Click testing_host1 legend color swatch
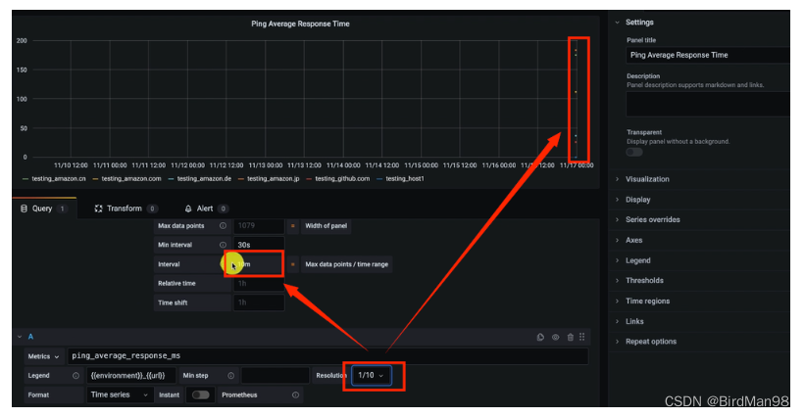This screenshot has width=805, height=417. click(379, 179)
